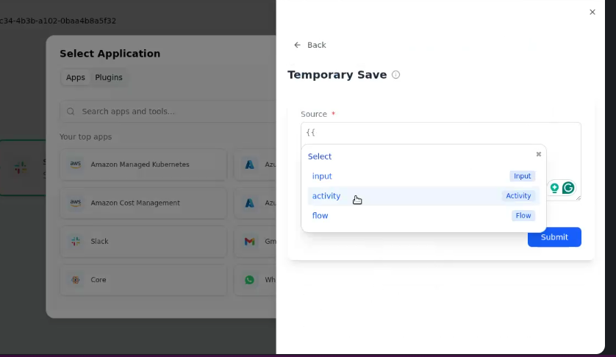Image resolution: width=616 pixels, height=357 pixels.
Task: Go back using the Back arrow link
Action: click(310, 45)
